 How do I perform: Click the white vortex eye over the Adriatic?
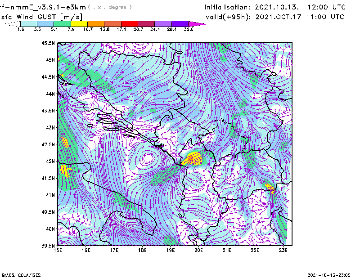[148, 158]
